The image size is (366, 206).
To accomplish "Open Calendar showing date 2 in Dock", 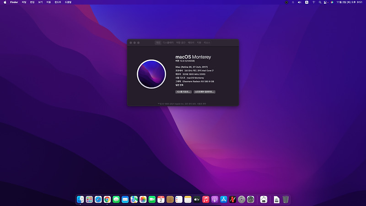I will point(161,200).
